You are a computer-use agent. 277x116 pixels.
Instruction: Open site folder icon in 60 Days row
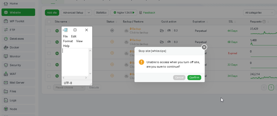[x=162, y=42]
